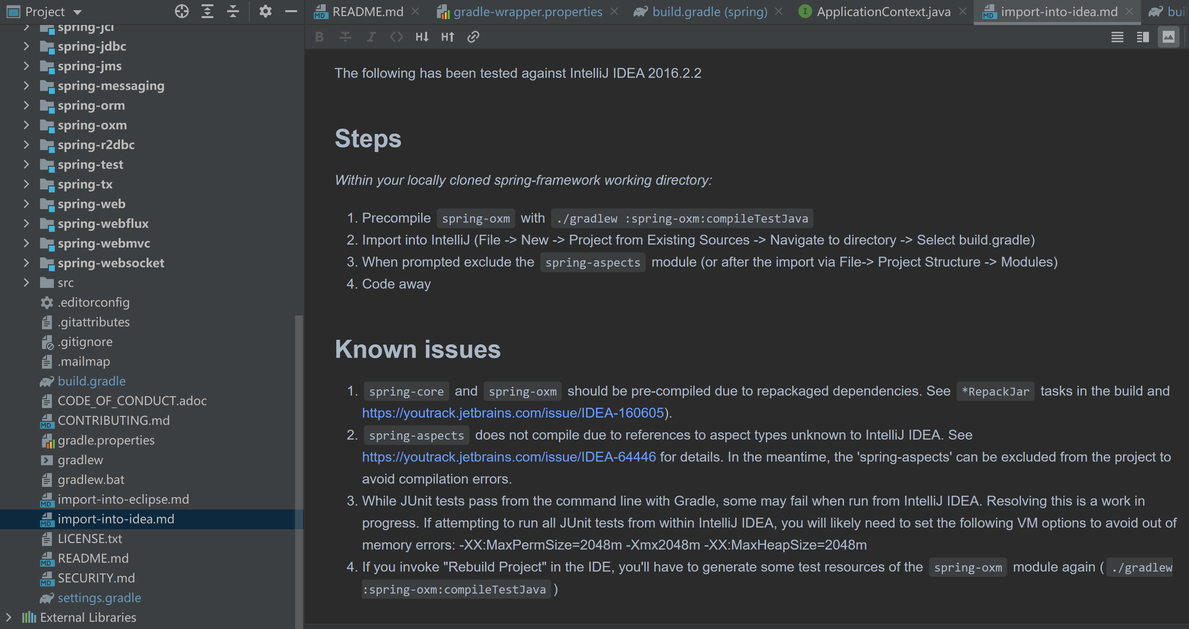This screenshot has width=1189, height=629.
Task: Expand the src folder
Action: tap(26, 282)
